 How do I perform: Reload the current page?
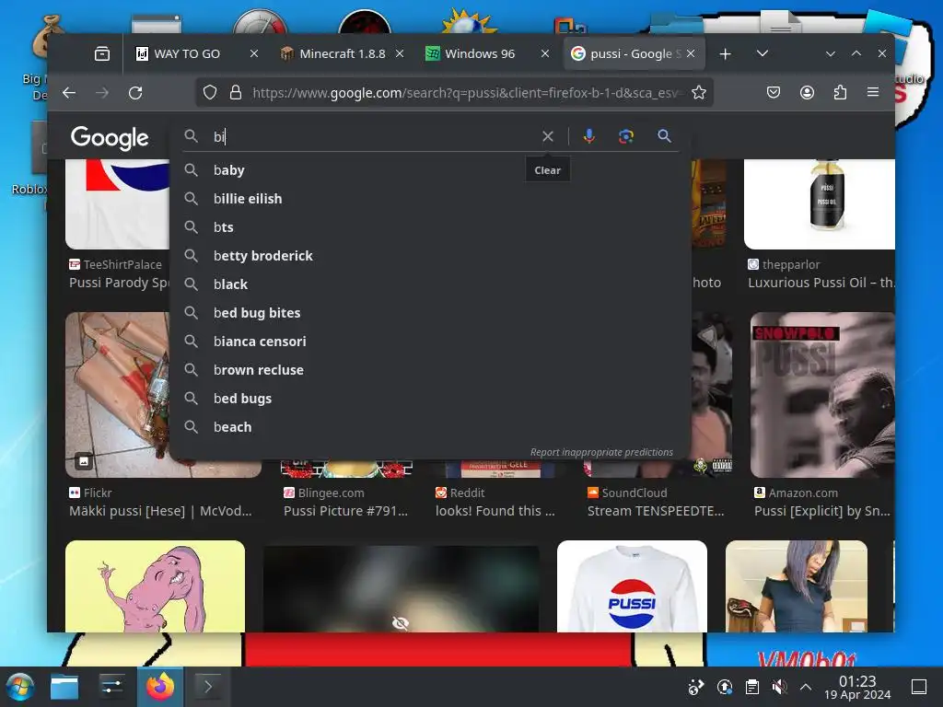click(x=135, y=93)
